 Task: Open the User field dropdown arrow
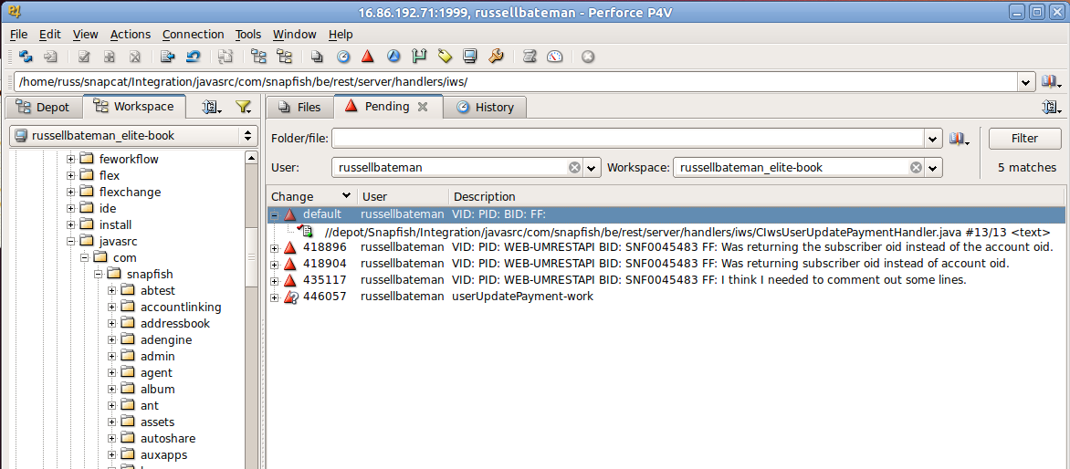pos(591,168)
